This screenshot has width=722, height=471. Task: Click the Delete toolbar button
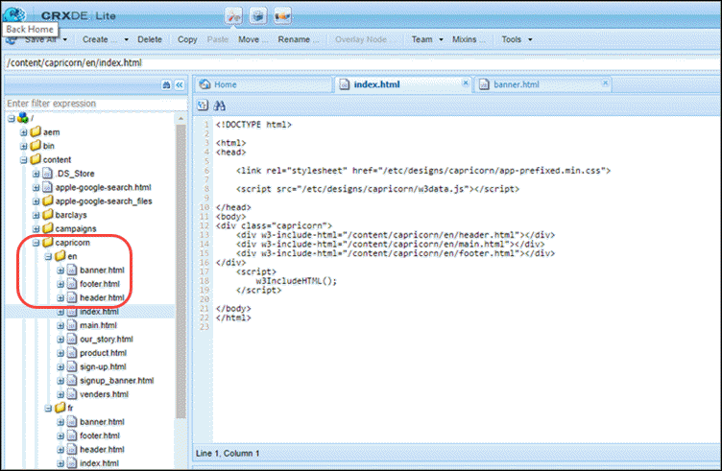pos(150,39)
